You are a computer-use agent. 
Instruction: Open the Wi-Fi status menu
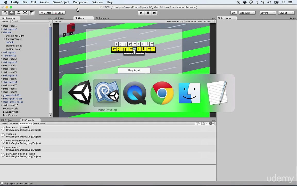point(263,2)
